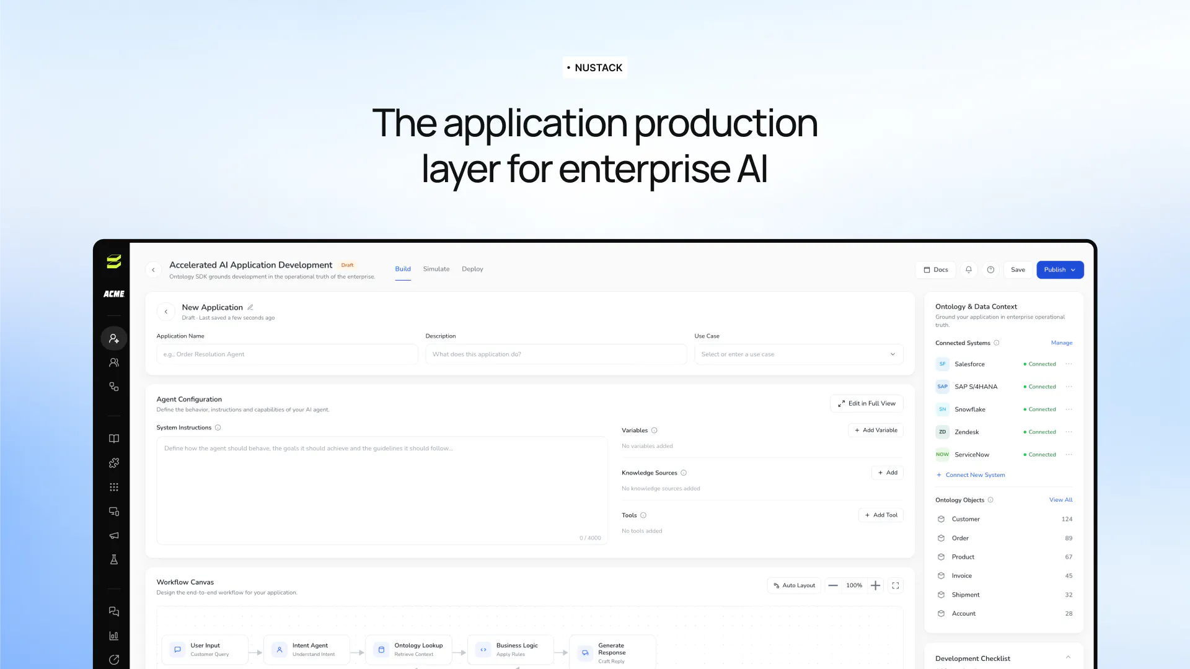
Task: Open the users group sidebar icon
Action: coord(114,362)
